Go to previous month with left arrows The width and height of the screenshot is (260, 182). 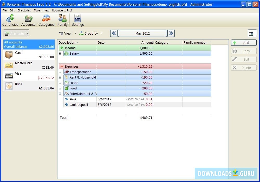click(114, 33)
